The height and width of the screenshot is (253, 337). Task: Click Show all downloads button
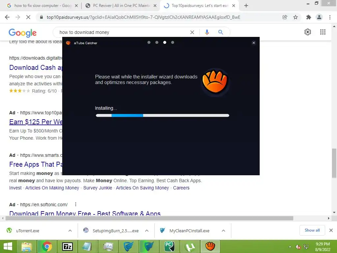coord(312,230)
